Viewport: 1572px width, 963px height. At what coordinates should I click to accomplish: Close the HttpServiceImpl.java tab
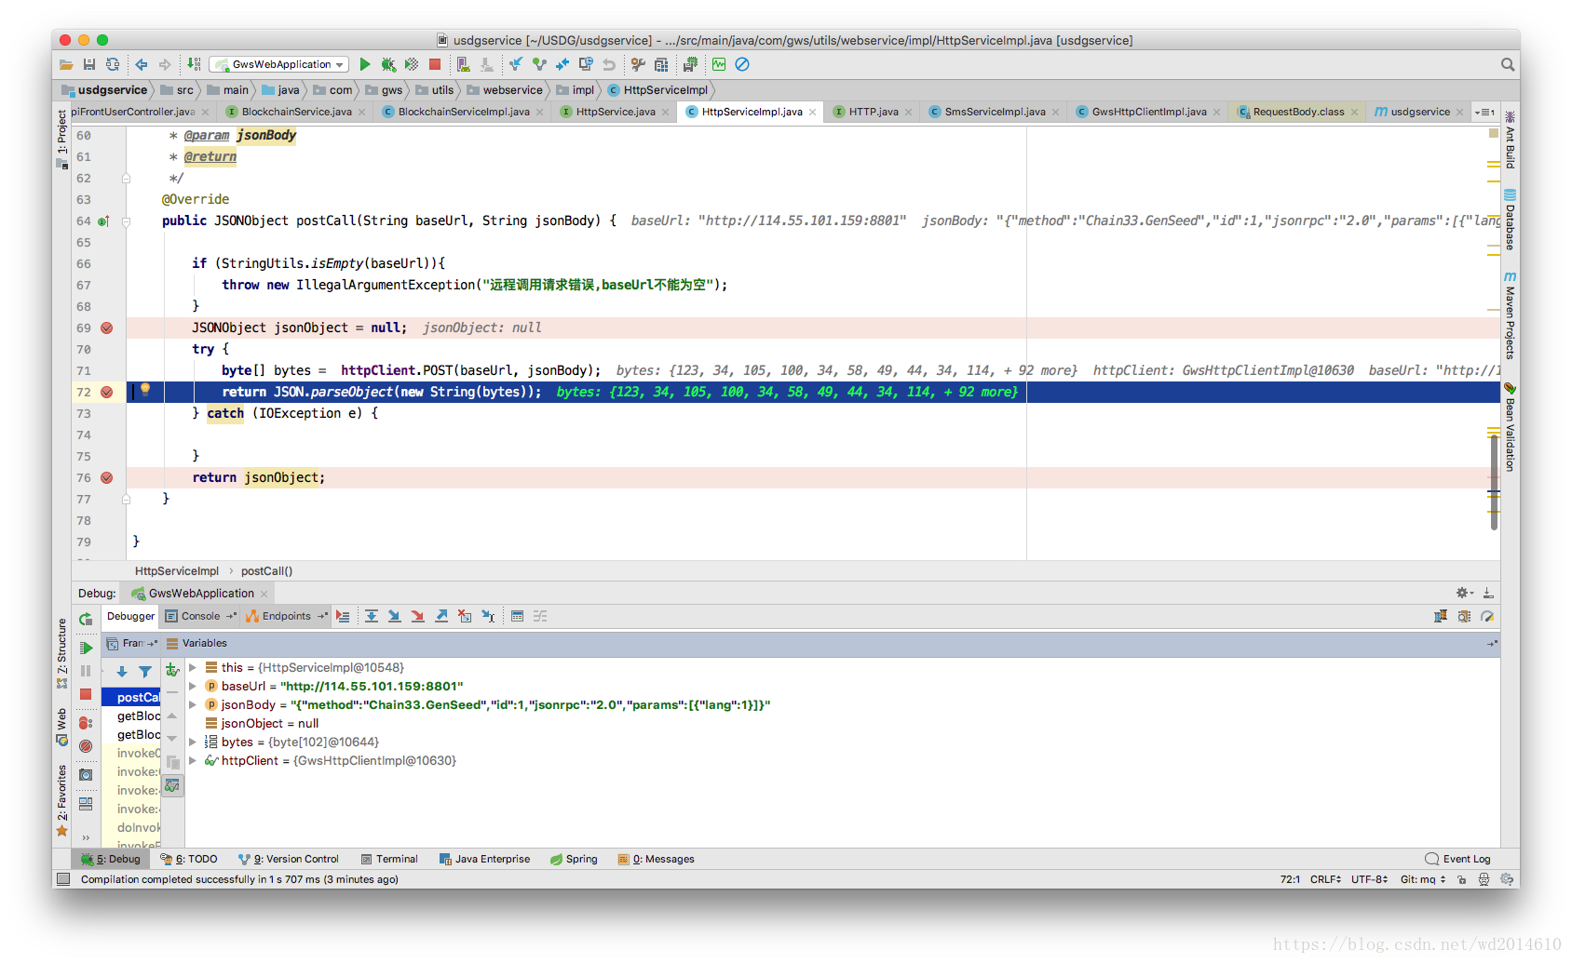pos(812,112)
